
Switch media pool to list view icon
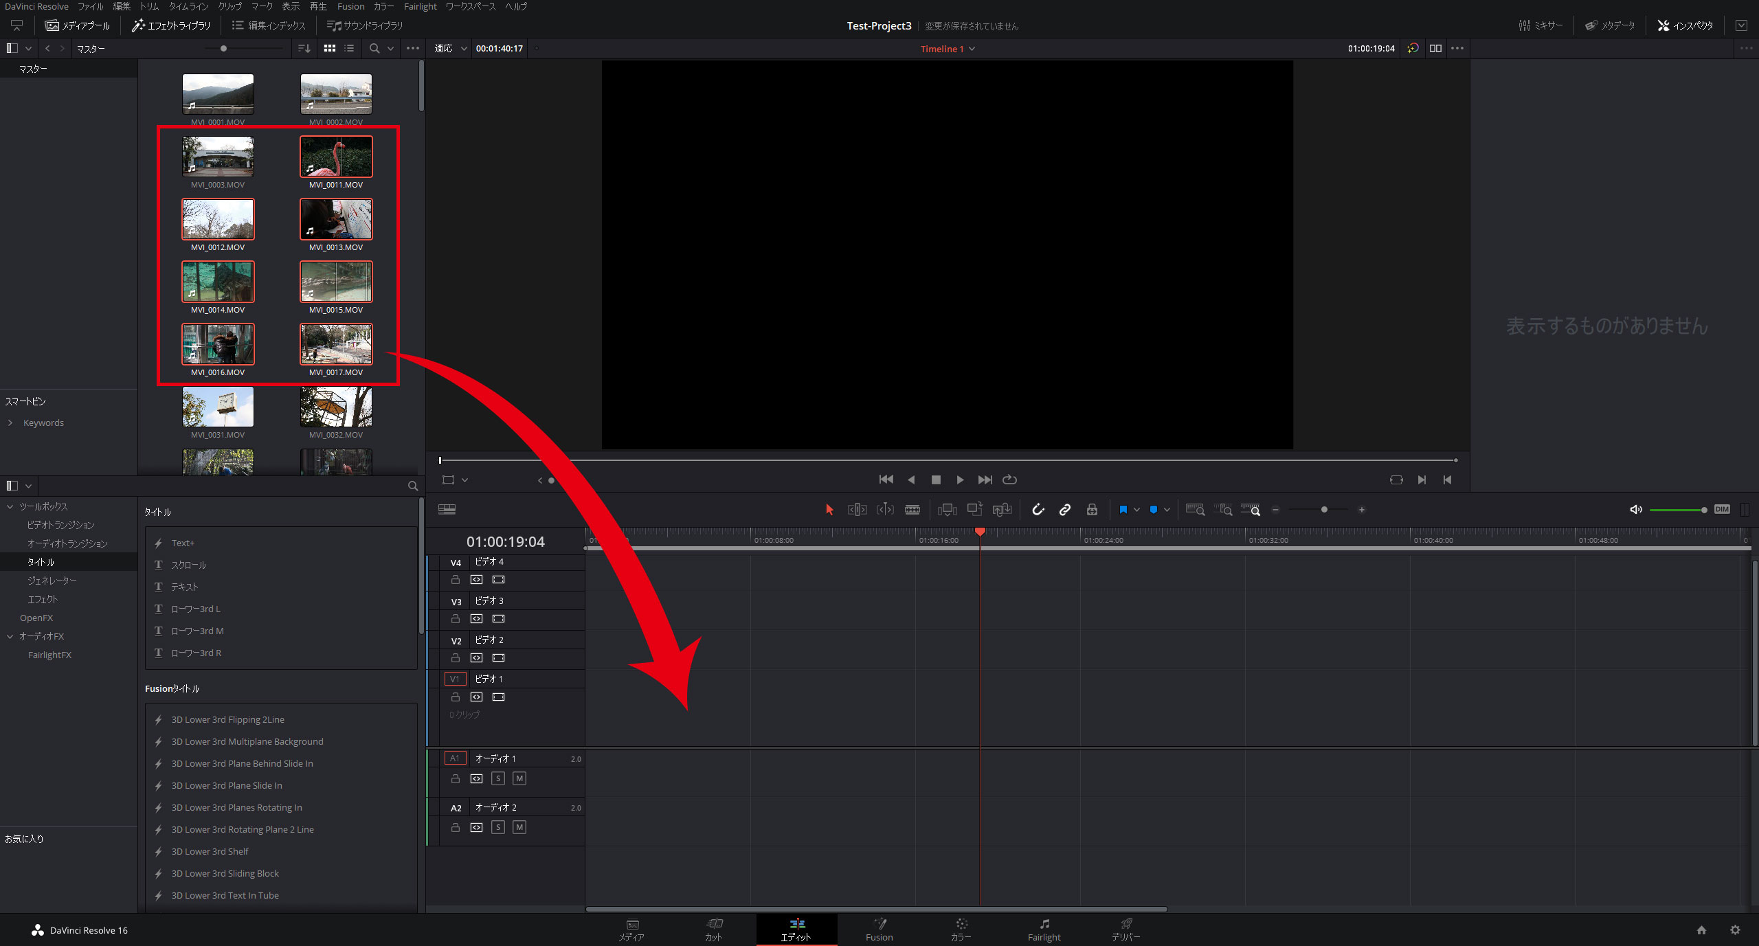tap(349, 49)
